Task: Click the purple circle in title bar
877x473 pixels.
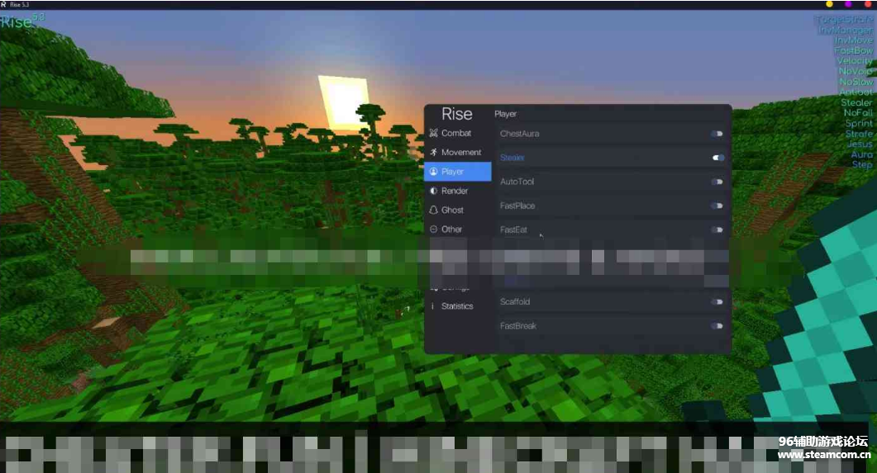Action: pos(849,5)
